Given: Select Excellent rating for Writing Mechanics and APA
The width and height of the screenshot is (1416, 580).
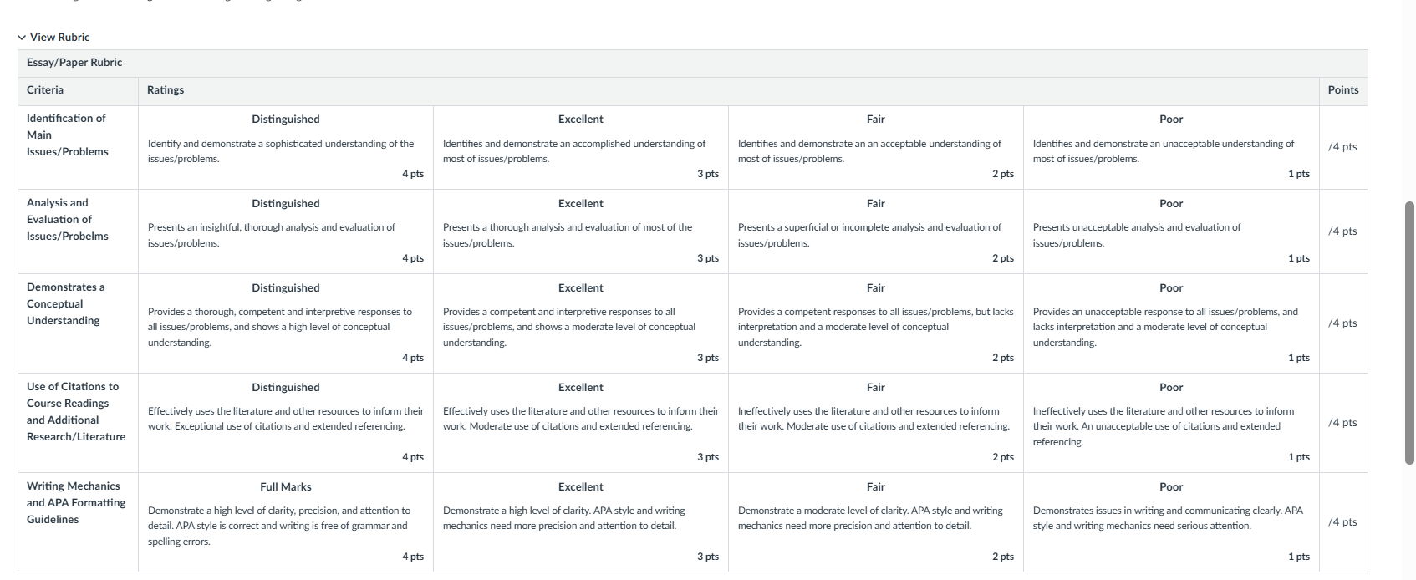Looking at the screenshot, I should pyautogui.click(x=581, y=522).
